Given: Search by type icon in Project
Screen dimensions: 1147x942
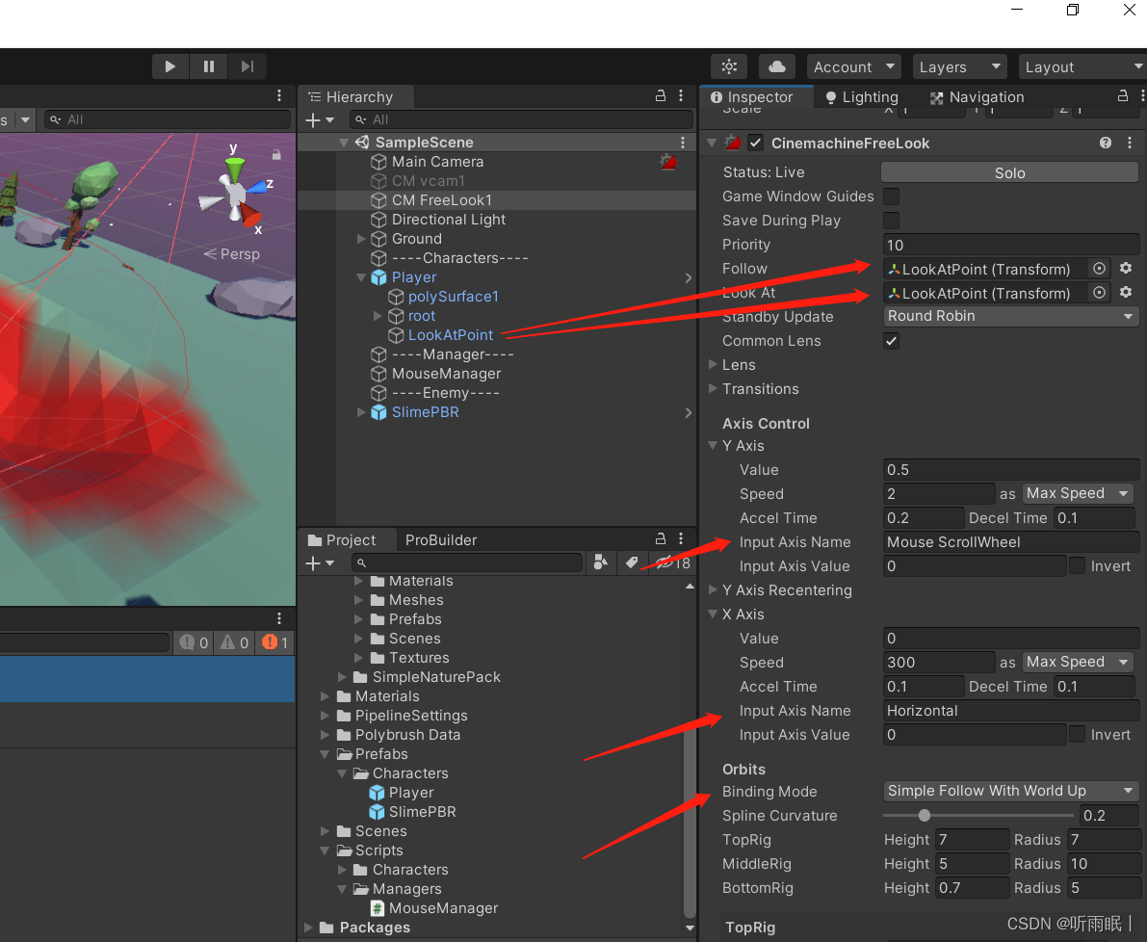Looking at the screenshot, I should (x=601, y=563).
